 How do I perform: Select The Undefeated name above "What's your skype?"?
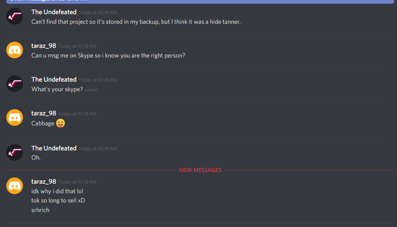(54, 79)
